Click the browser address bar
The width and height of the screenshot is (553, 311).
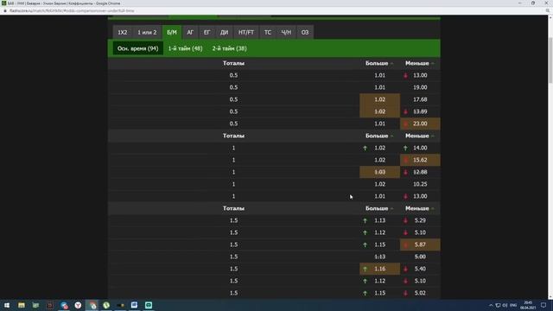pyautogui.click(x=275, y=10)
